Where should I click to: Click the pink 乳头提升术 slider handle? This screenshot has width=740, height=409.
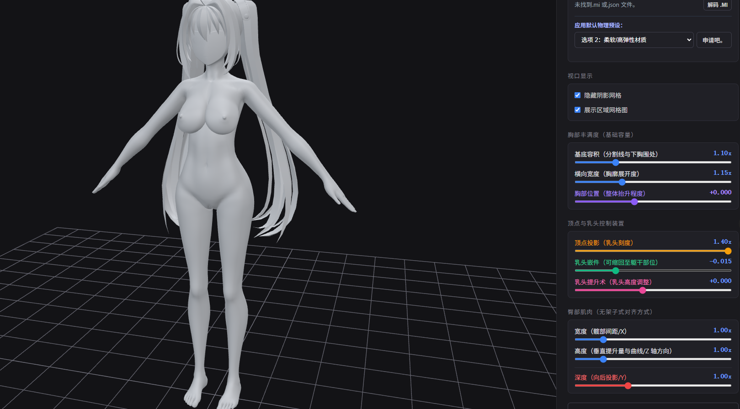click(x=643, y=290)
